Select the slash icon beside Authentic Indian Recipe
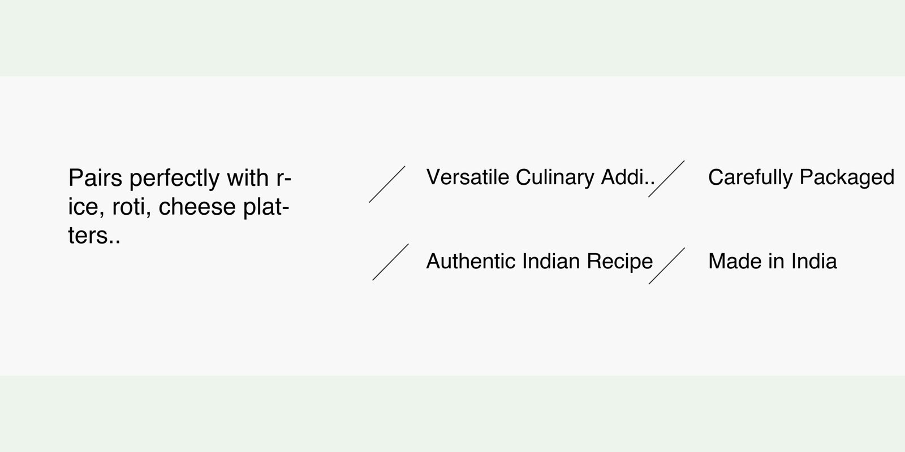Viewport: 905px width, 452px height. click(x=390, y=262)
